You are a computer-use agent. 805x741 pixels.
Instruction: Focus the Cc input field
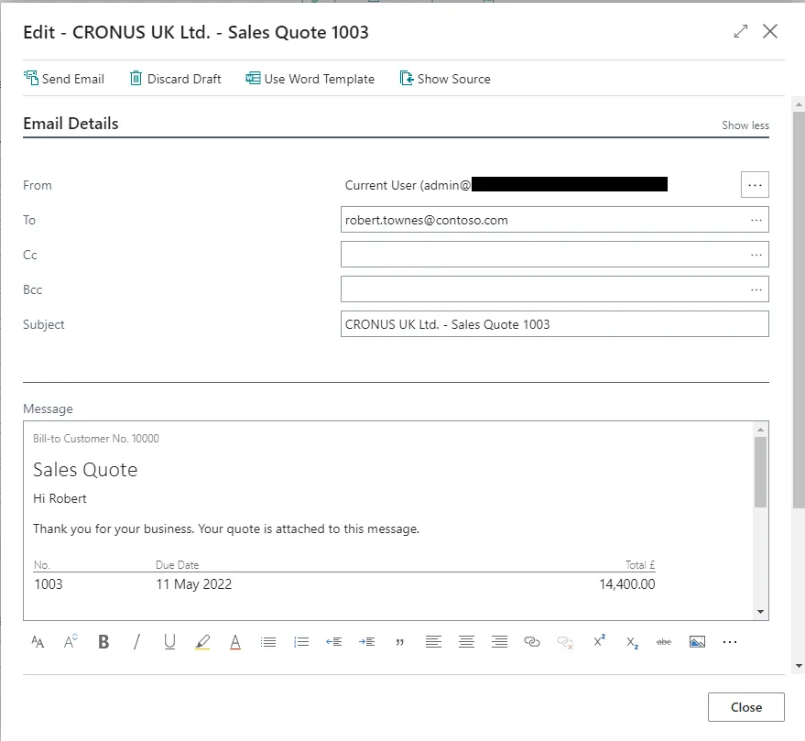coord(554,255)
